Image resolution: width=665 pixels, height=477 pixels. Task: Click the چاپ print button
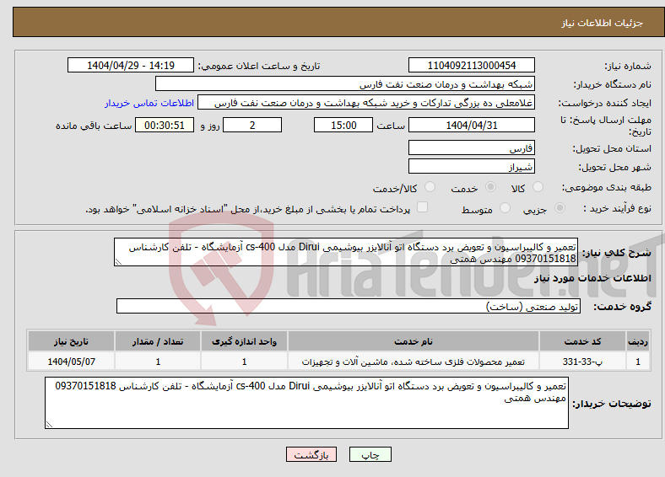[x=370, y=454]
